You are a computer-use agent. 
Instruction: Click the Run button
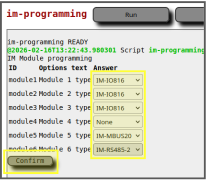tap(131, 15)
